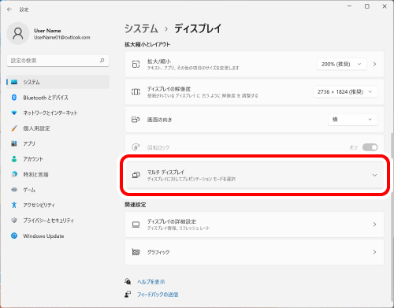Click the search magnifier icon
The image size is (394, 308).
point(102,61)
